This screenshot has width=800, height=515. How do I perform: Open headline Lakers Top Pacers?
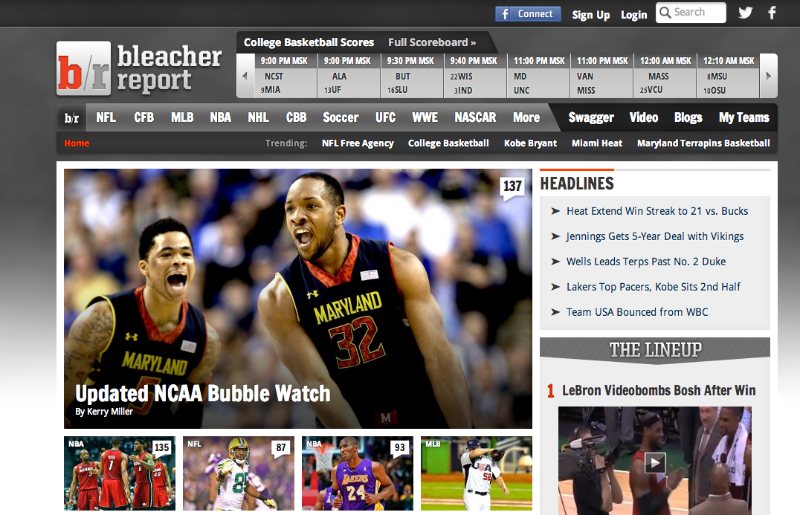[654, 287]
